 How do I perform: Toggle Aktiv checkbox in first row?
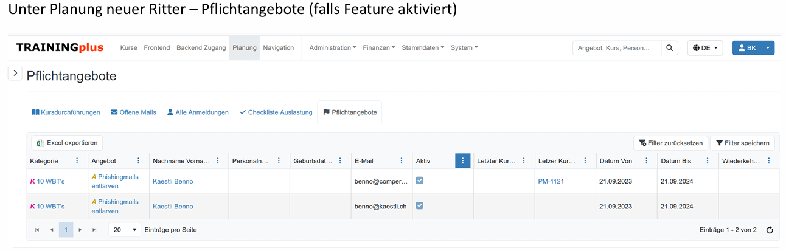coord(420,181)
